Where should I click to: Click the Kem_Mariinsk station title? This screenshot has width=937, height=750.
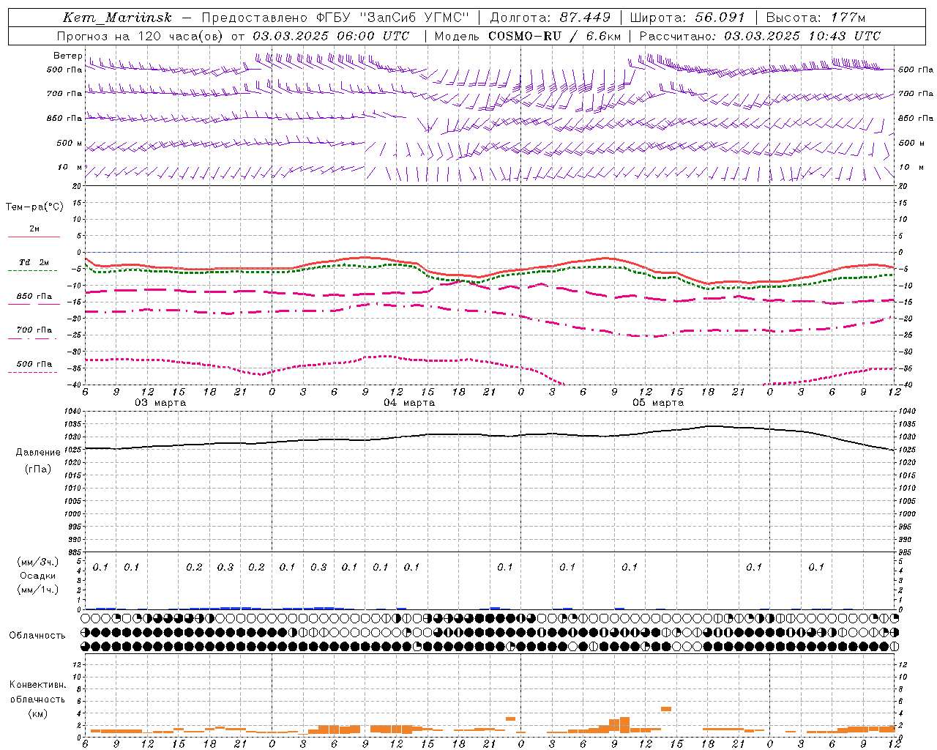click(x=117, y=18)
